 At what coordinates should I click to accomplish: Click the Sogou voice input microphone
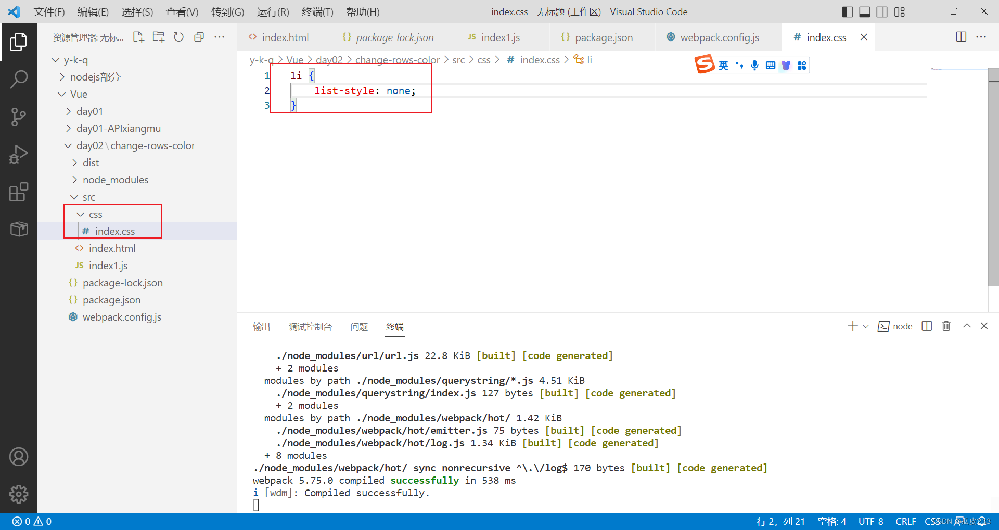pyautogui.click(x=754, y=65)
